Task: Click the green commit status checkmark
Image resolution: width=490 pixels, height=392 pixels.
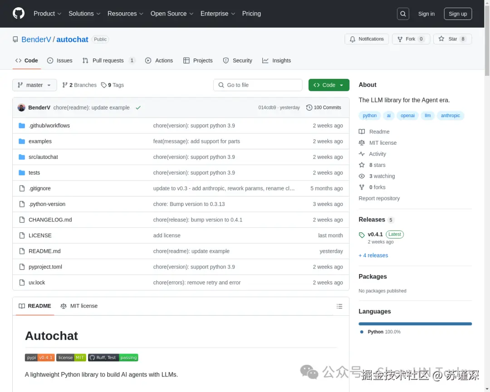Action: [138, 108]
